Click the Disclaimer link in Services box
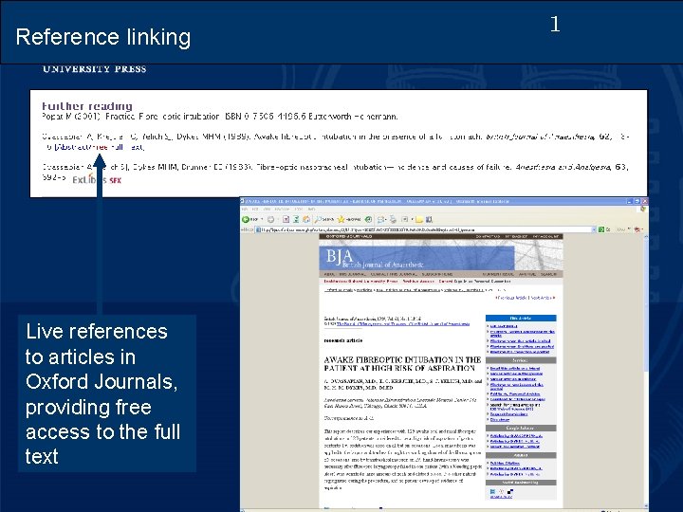 [x=500, y=420]
